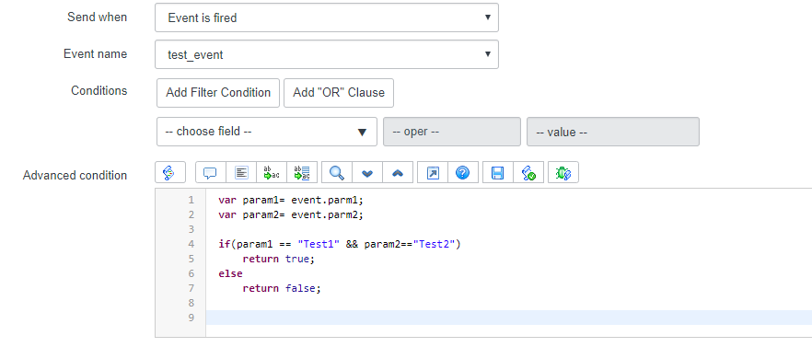Click the oper selector box

tap(451, 132)
